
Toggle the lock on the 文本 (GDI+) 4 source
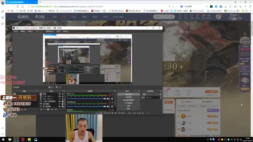[x=63, y=96]
